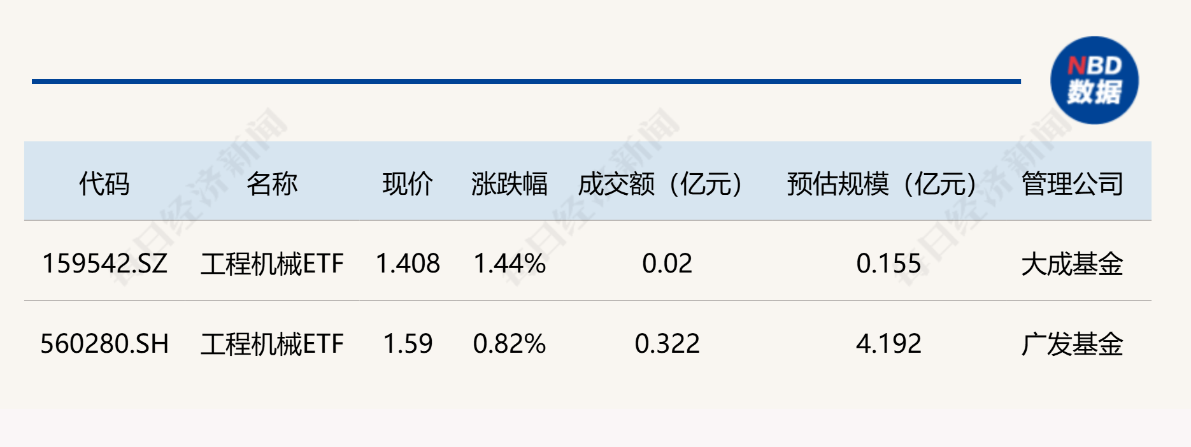Click the 现价 column header

[x=408, y=184]
